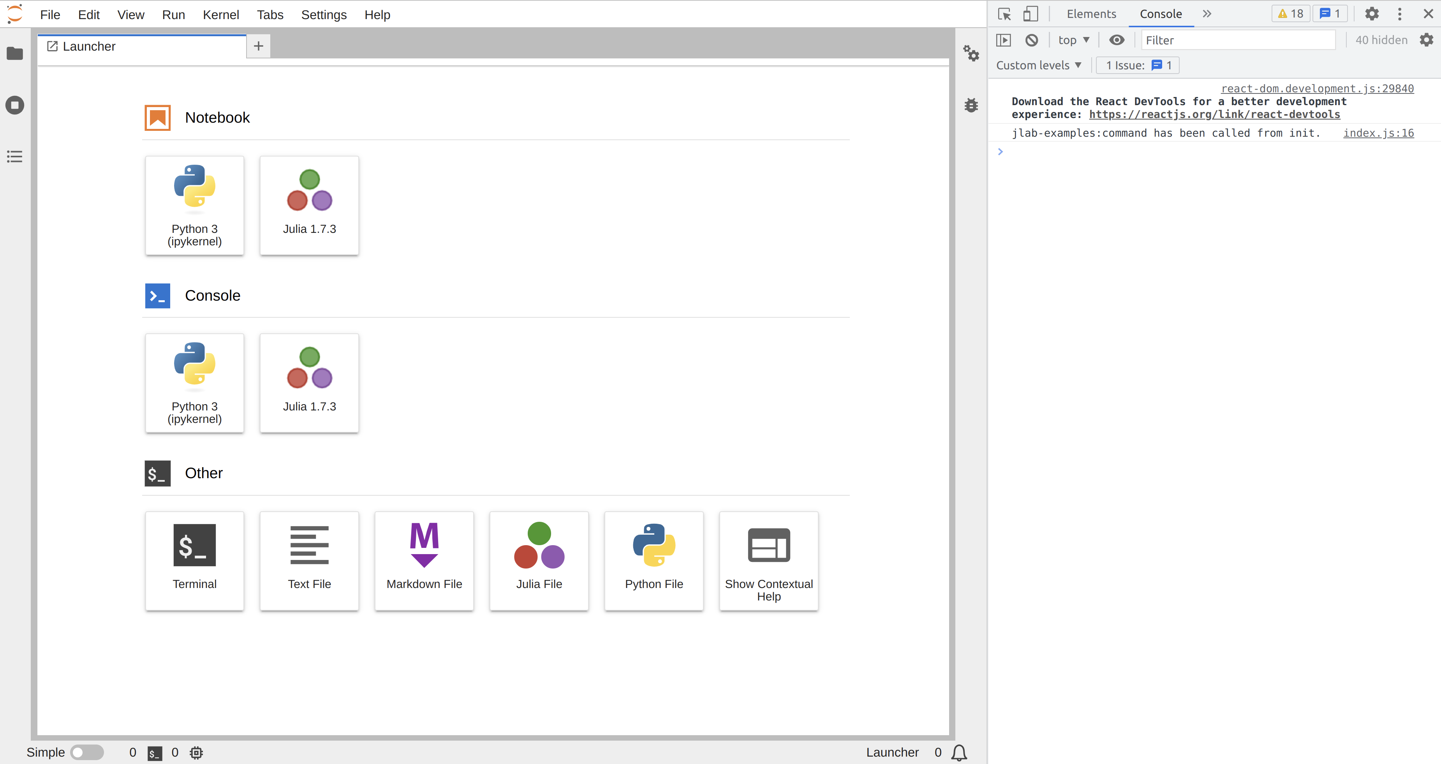Open the Debugger bug icon panel

click(971, 105)
